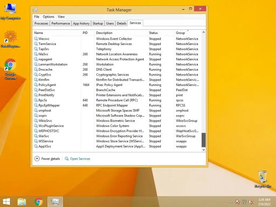The height and width of the screenshot is (207, 276).
Task: Select the DataWagon desktop shortcut
Action: (x=11, y=39)
